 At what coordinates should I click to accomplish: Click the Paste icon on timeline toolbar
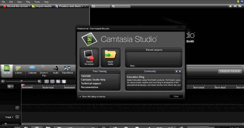64,81
